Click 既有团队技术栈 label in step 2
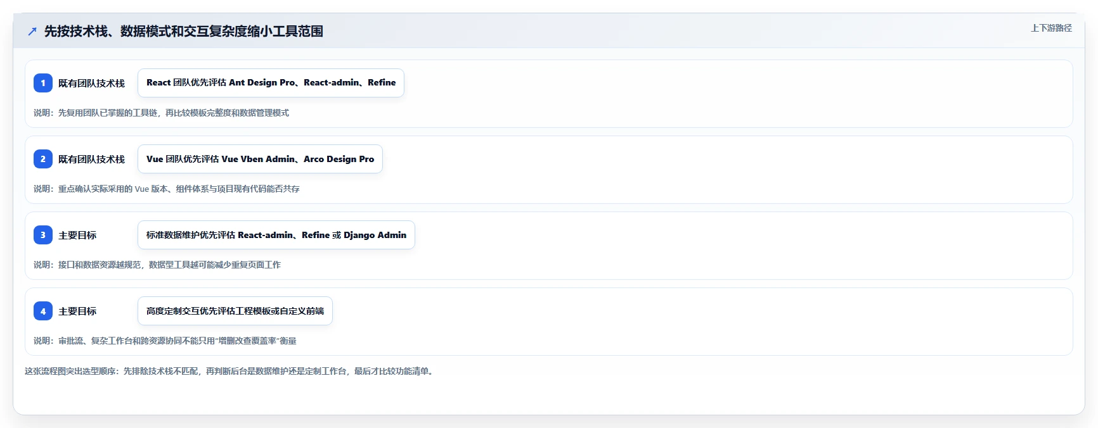The height and width of the screenshot is (428, 1098). [91, 159]
